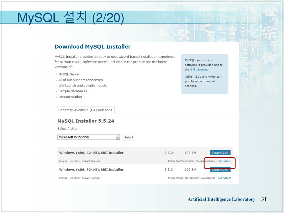Screen dimensions: 284x213
Task: Click the MD5 hash of the 5.5.24.1 installer
Action: [196, 178]
